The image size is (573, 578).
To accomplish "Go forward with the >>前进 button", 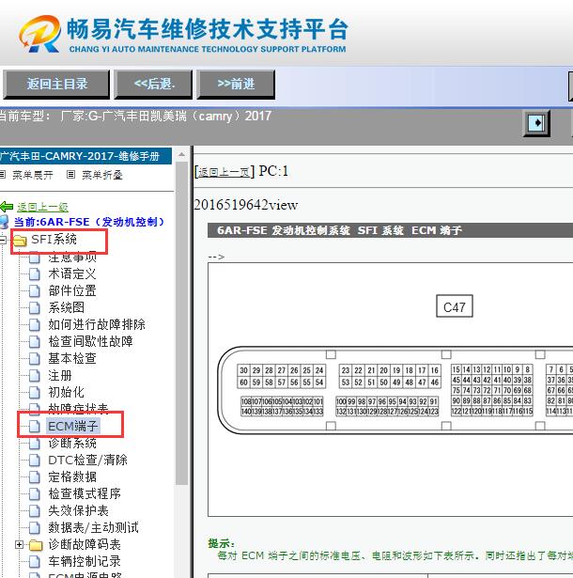I will pyautogui.click(x=236, y=85).
